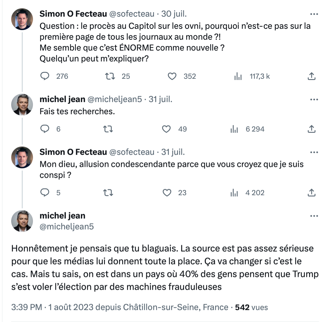
Task: Reply to Simon's first tweet with 276 replies
Action: [44, 76]
